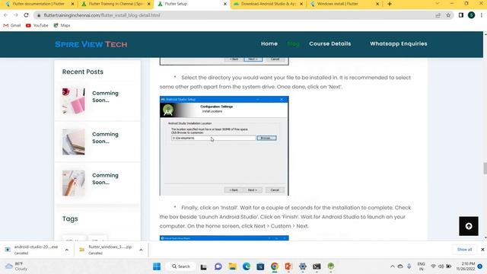Open the weather widget showing Cloudy

click(x=18, y=266)
